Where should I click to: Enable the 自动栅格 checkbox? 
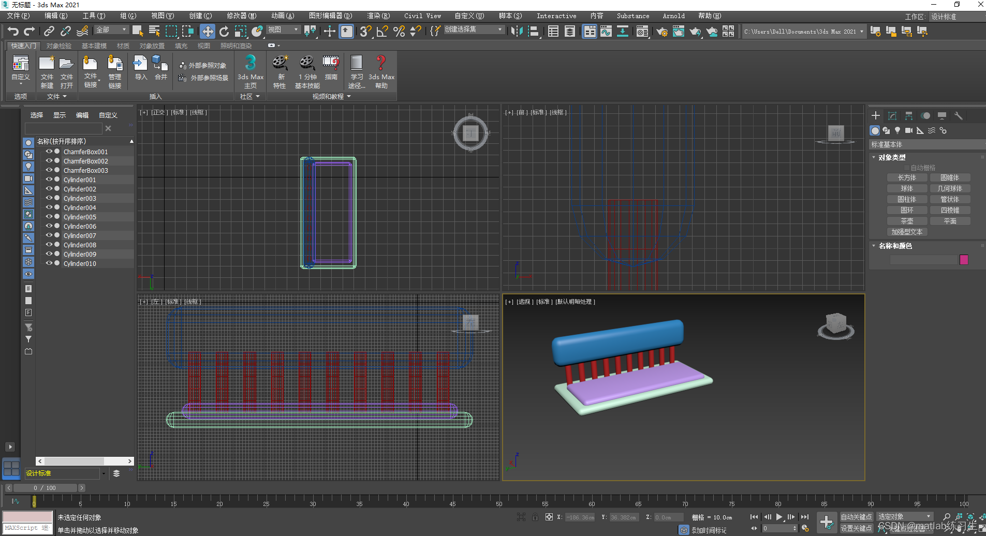tap(907, 168)
